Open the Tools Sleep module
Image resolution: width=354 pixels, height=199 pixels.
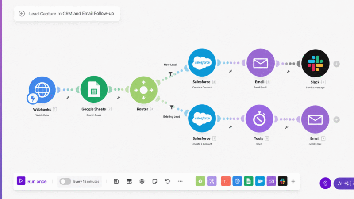tap(259, 119)
